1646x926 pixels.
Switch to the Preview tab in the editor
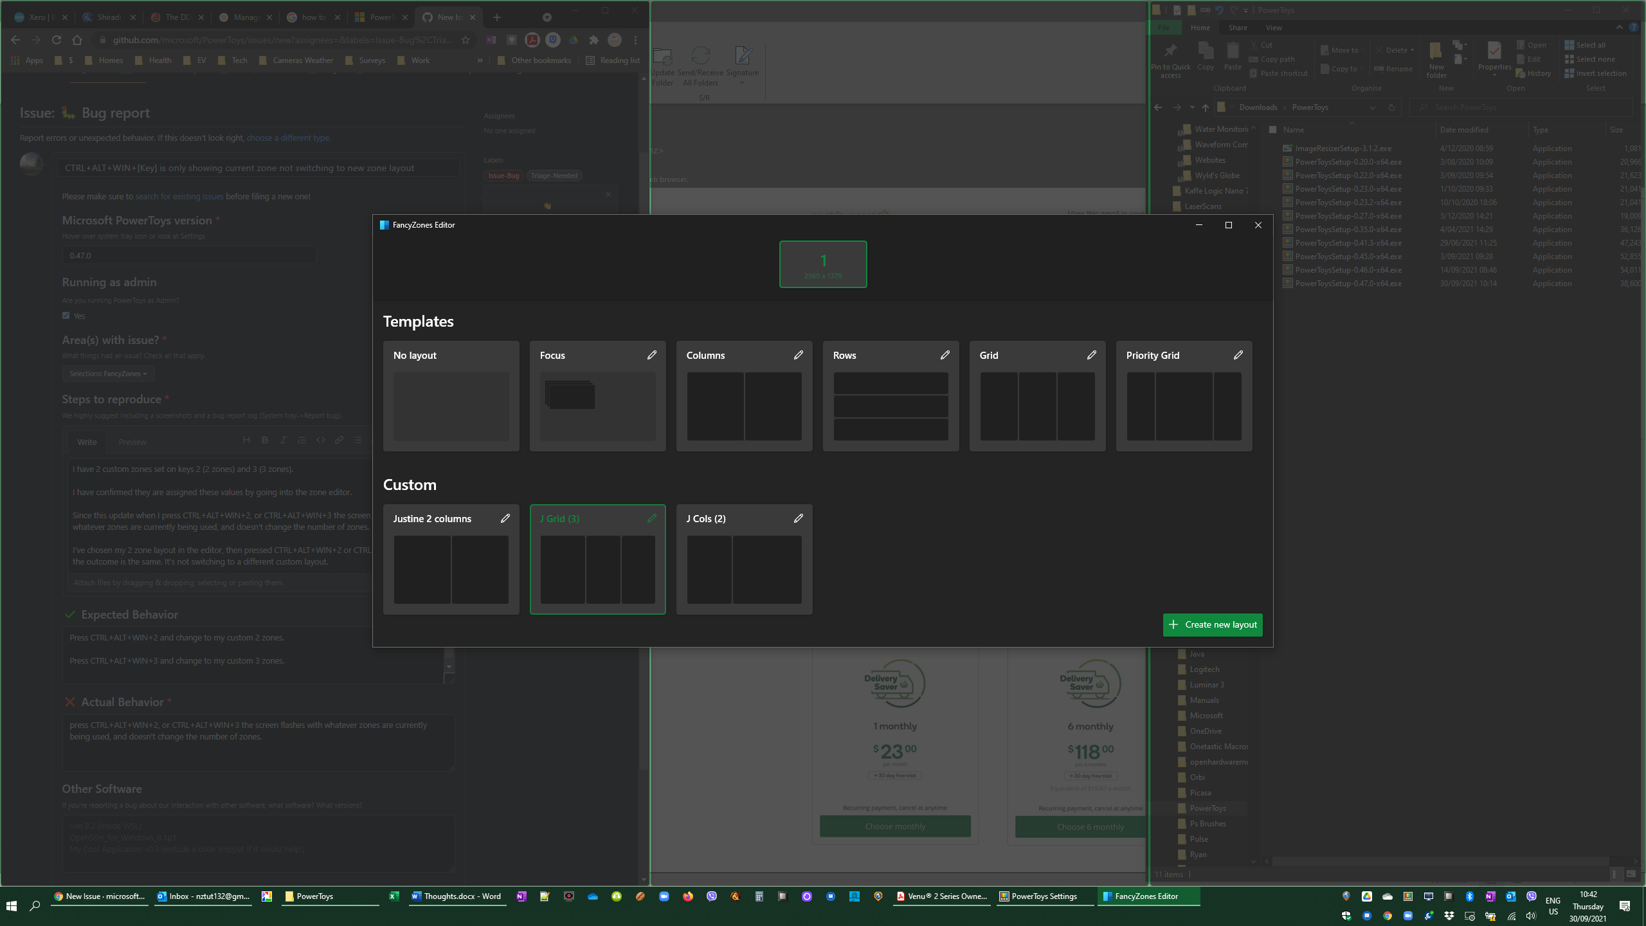[x=132, y=442]
